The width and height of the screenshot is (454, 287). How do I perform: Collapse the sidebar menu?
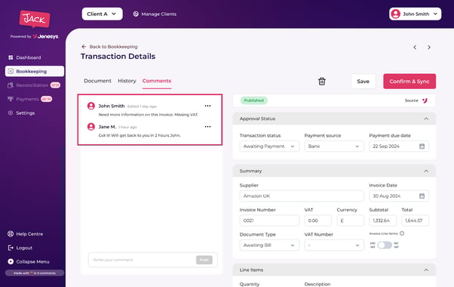(29, 262)
